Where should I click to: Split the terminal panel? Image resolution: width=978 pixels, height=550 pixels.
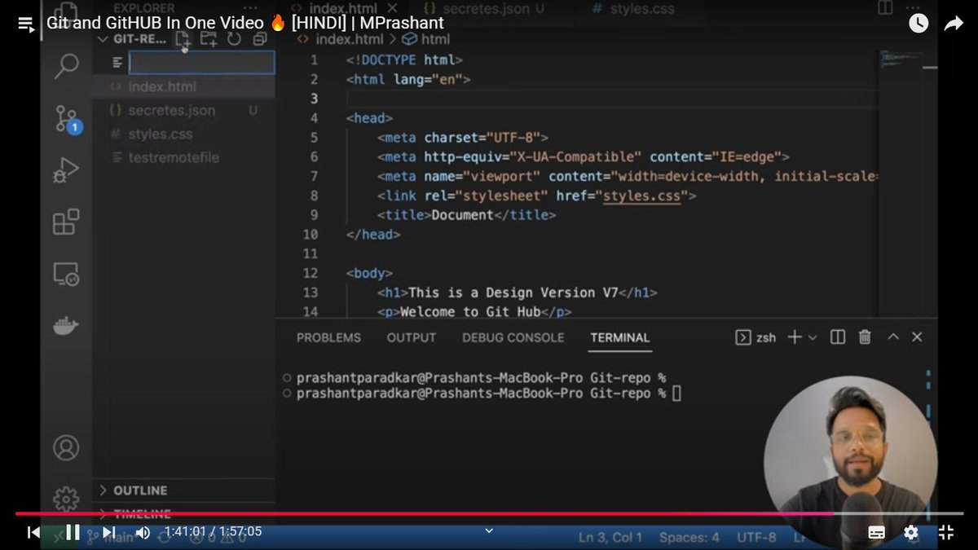tap(838, 337)
